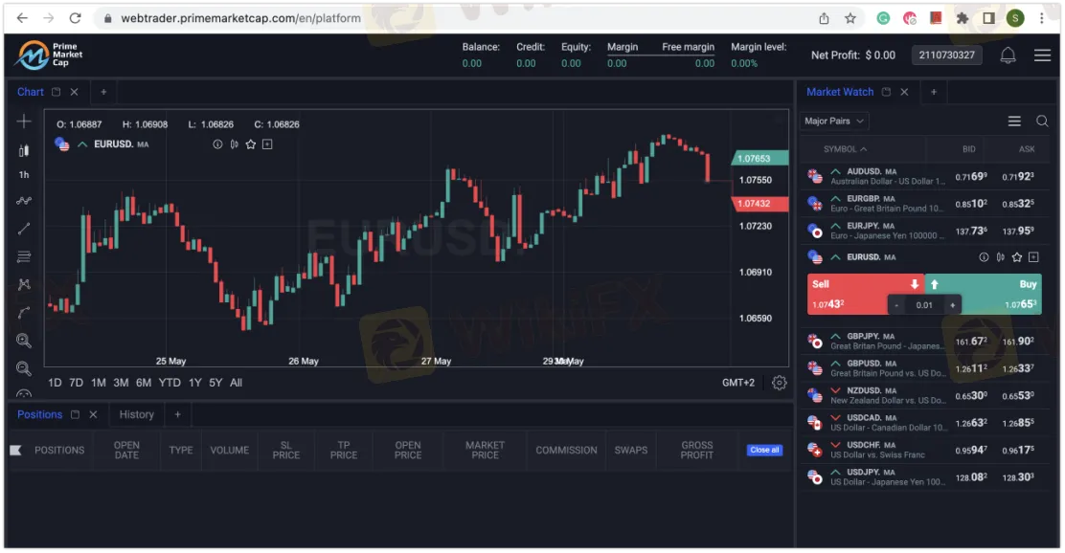Detach the Market Watch panel
The image size is (1065, 553).
[886, 92]
